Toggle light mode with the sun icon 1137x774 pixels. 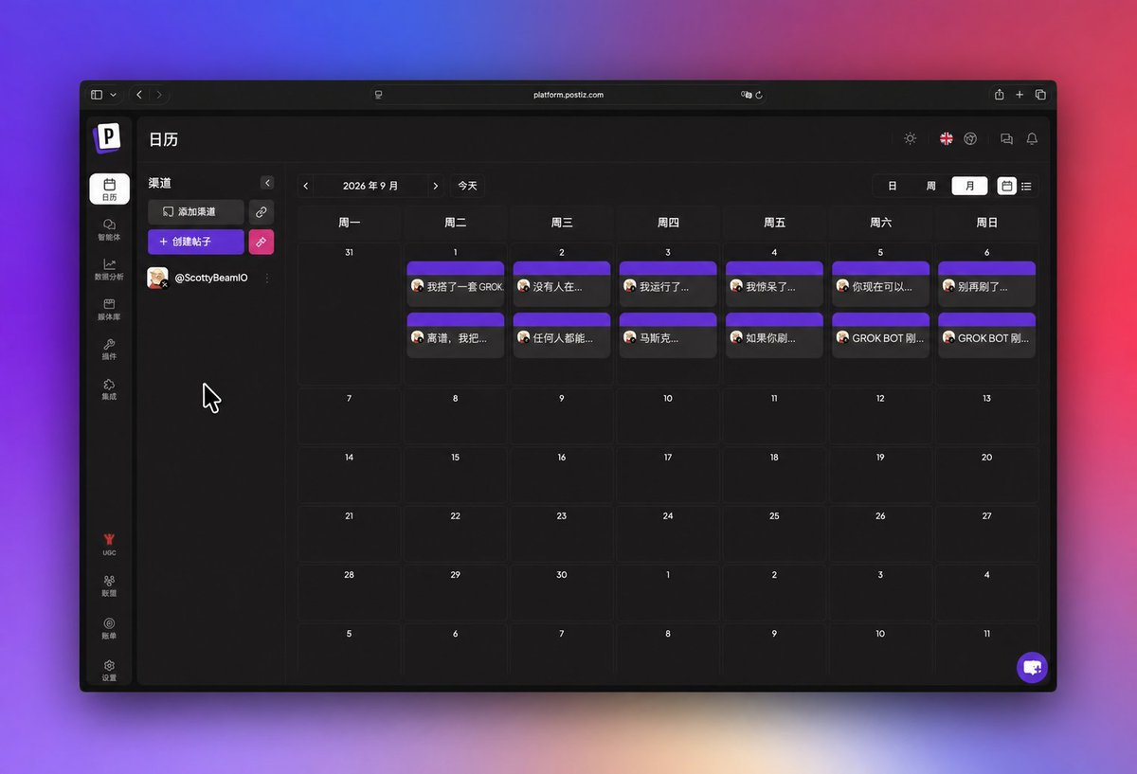pyautogui.click(x=911, y=138)
